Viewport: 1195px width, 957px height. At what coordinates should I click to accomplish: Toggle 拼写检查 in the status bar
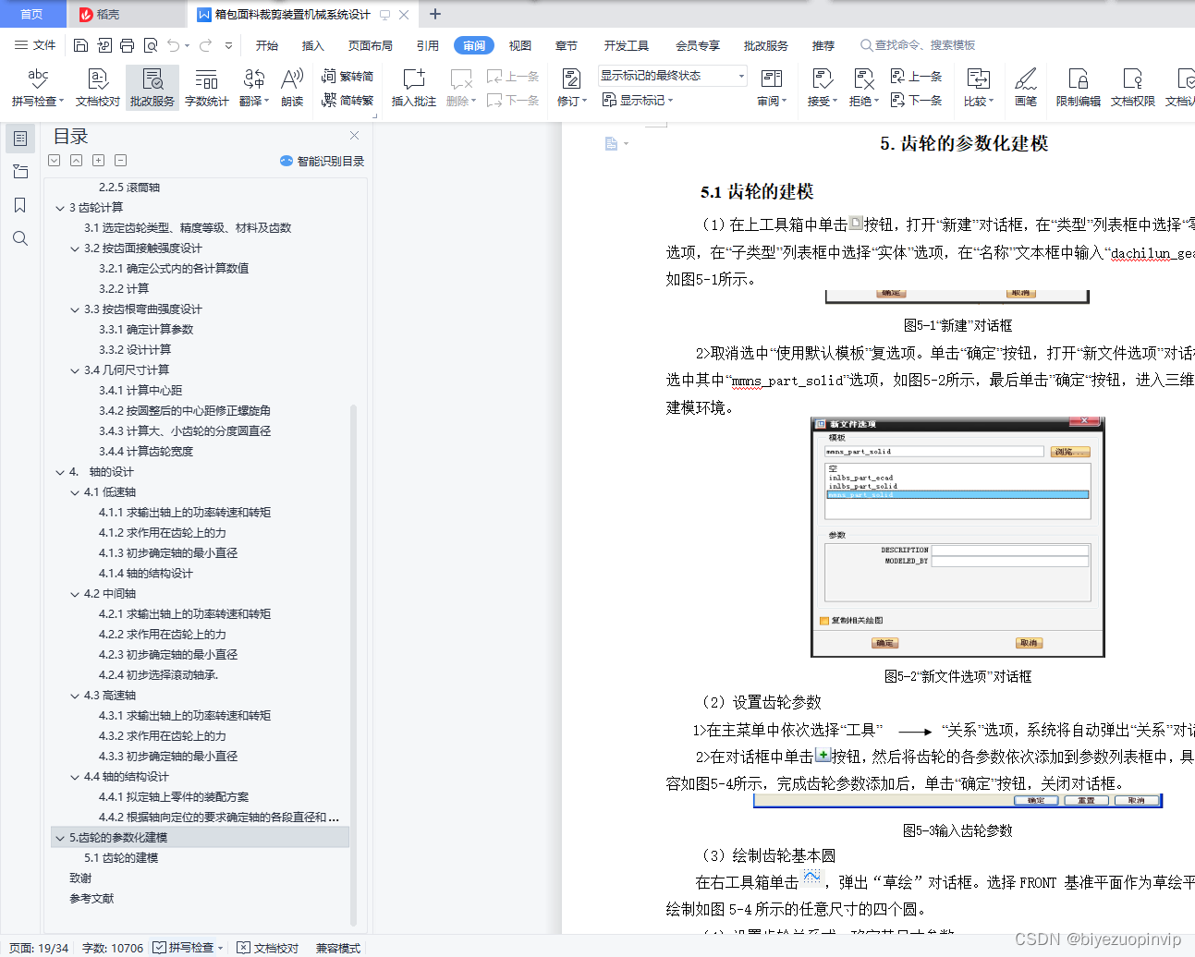click(x=189, y=948)
